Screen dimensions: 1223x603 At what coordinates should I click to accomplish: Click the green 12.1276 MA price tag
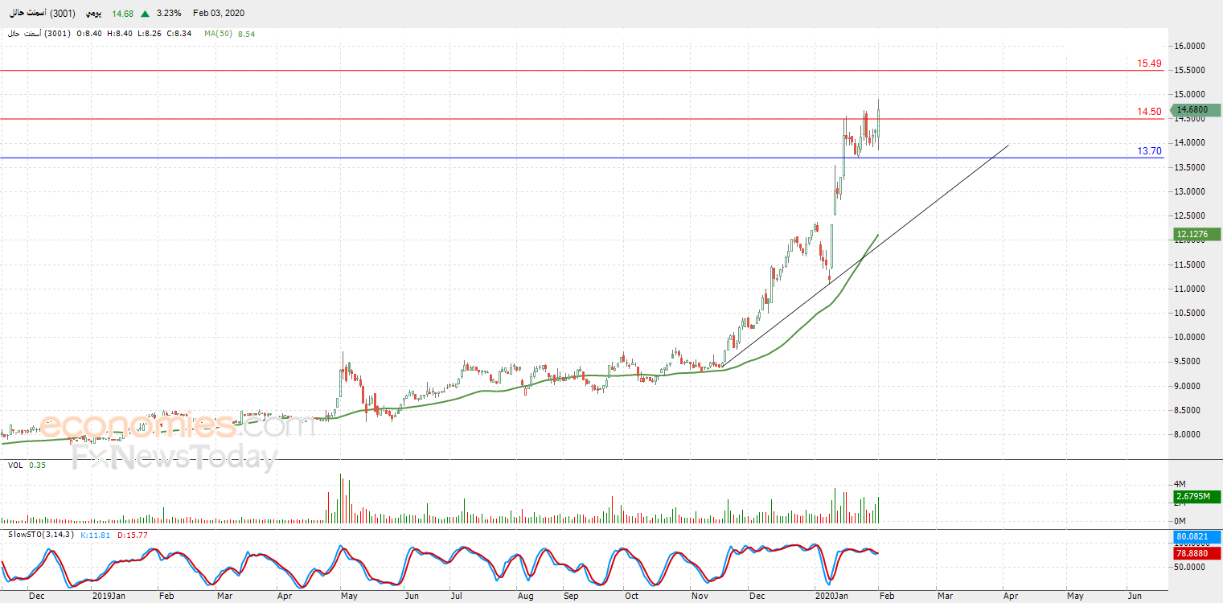click(x=1196, y=236)
